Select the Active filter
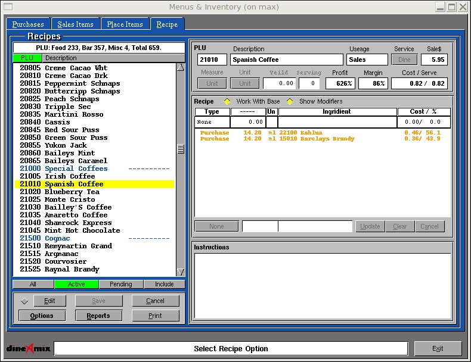Viewport: 471px width, 362px height. [76, 284]
